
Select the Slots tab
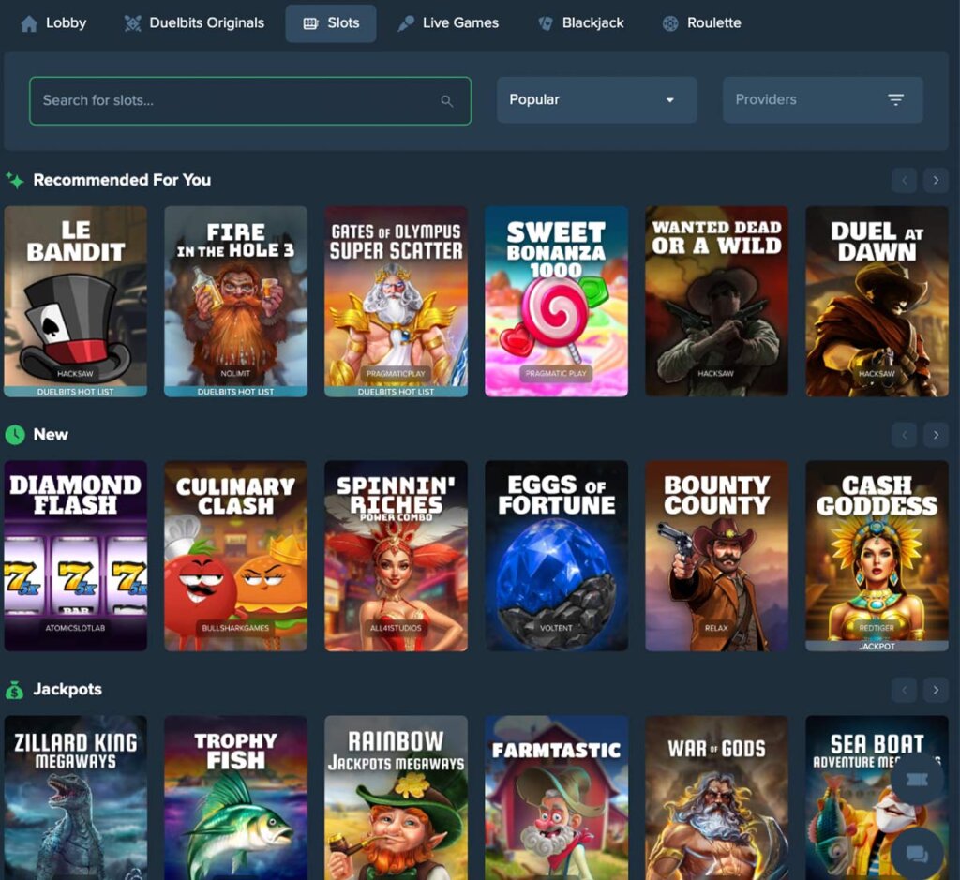tap(331, 23)
